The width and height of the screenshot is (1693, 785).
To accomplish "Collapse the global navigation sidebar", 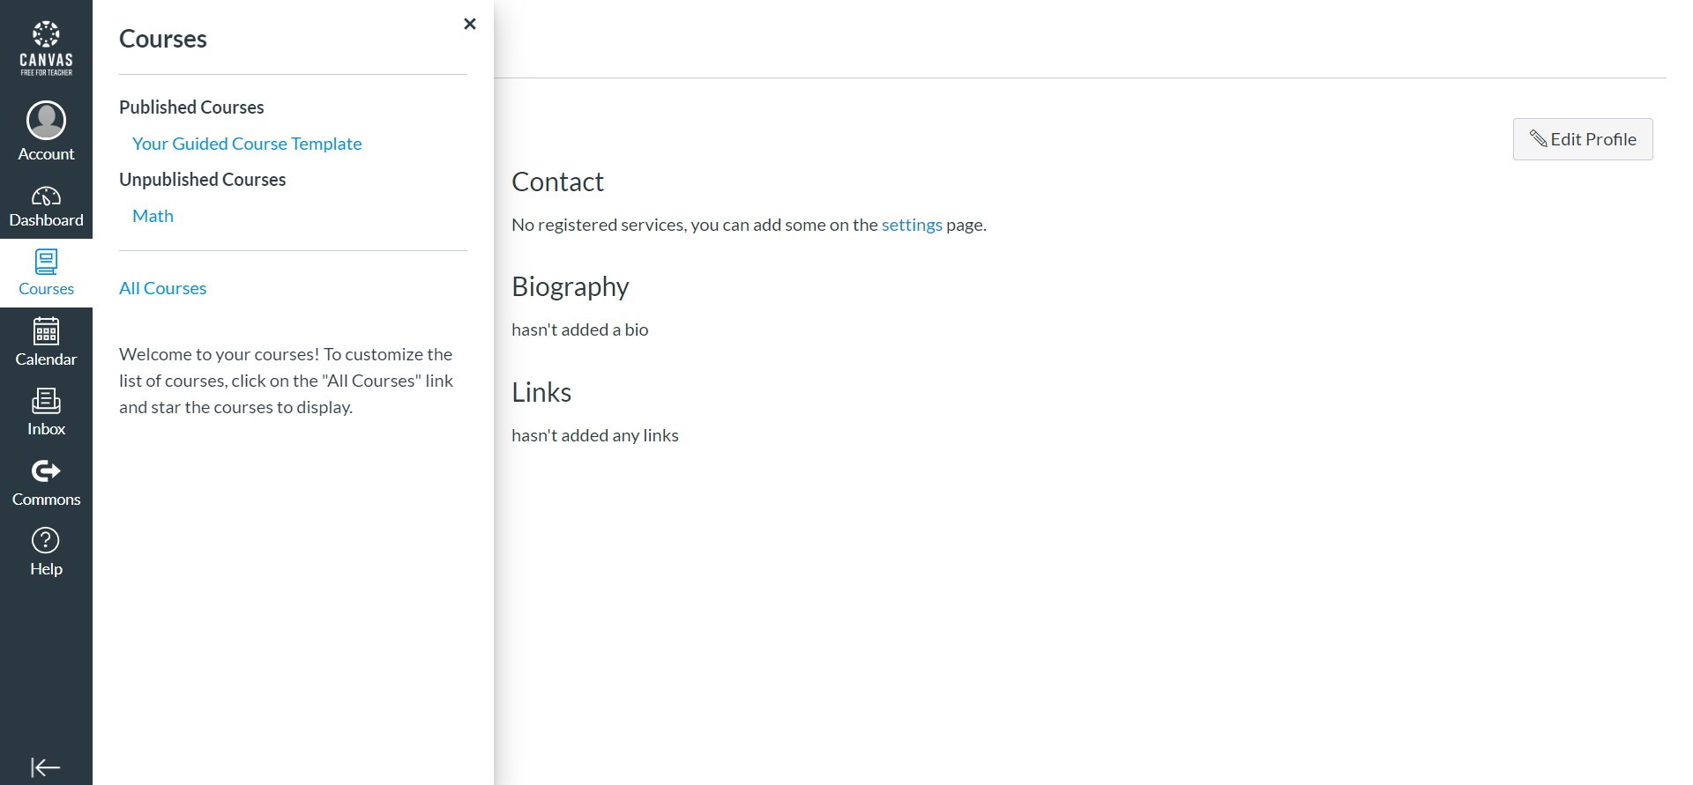I will click(x=46, y=767).
